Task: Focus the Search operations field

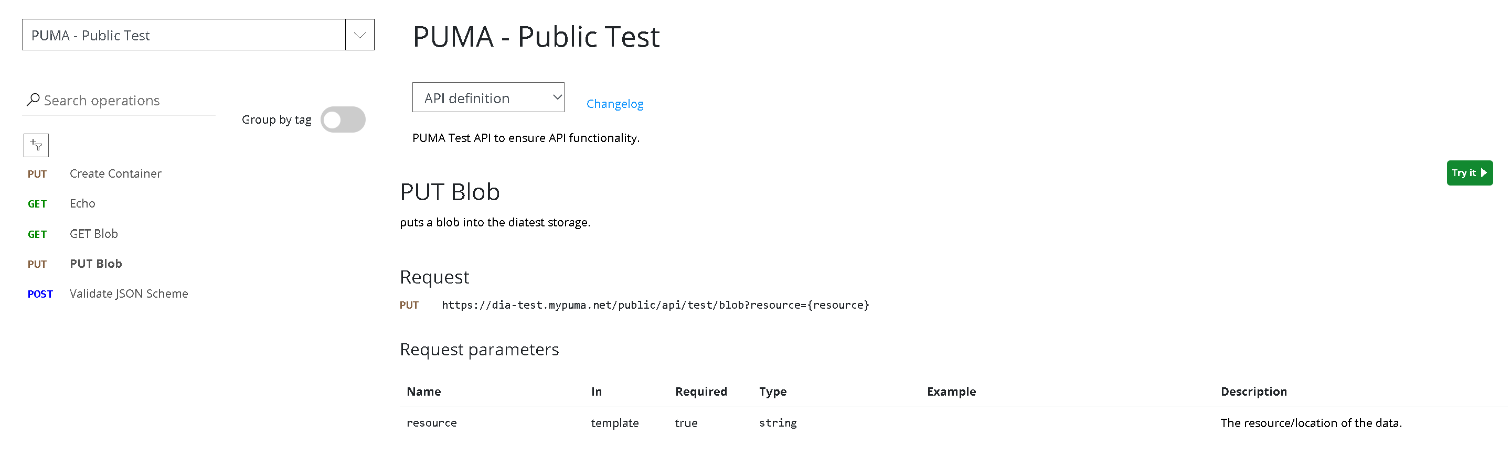Action: 119,100
